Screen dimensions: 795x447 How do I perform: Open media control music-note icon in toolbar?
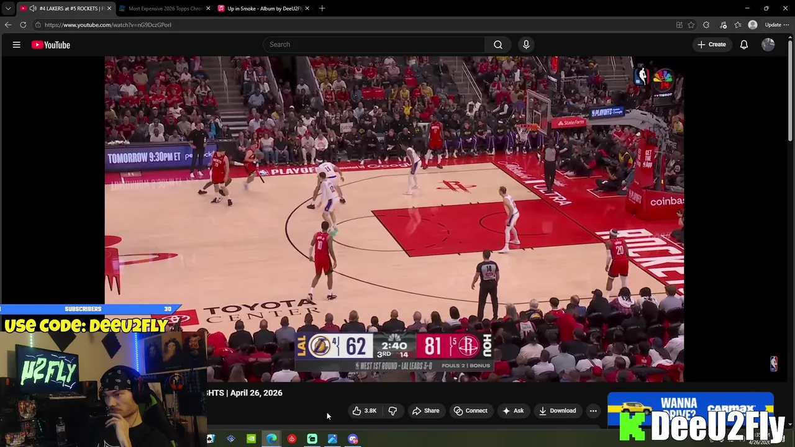(722, 25)
